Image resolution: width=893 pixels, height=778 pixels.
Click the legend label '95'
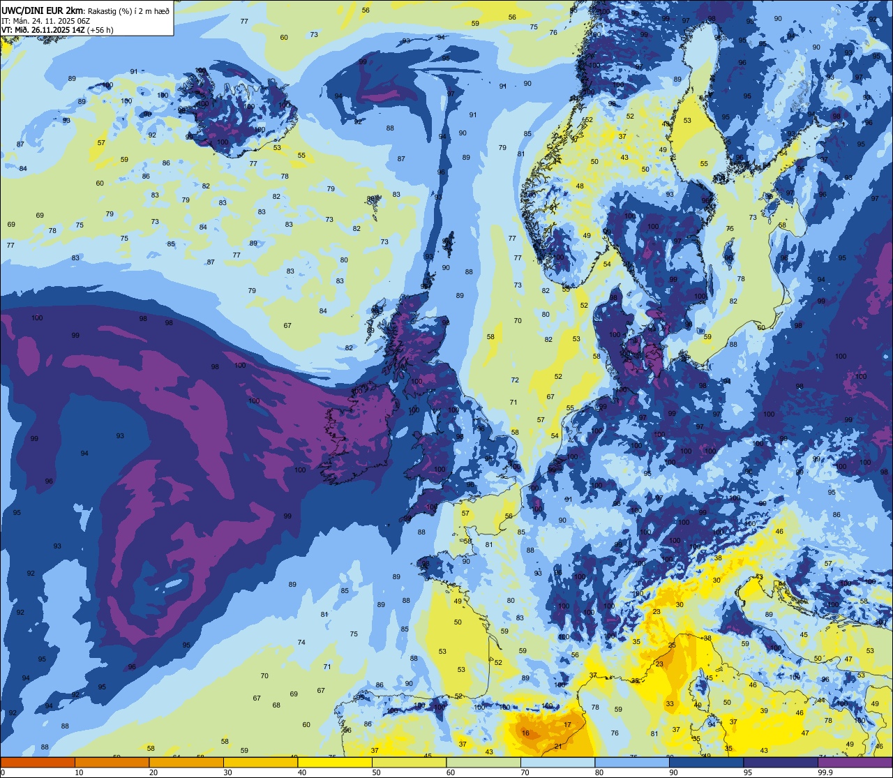(x=748, y=772)
